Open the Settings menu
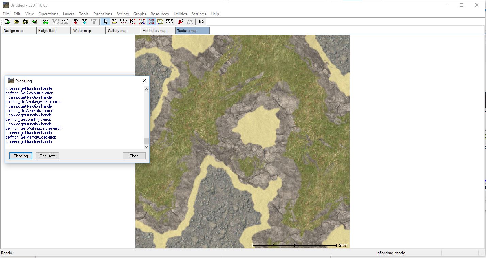 199,14
